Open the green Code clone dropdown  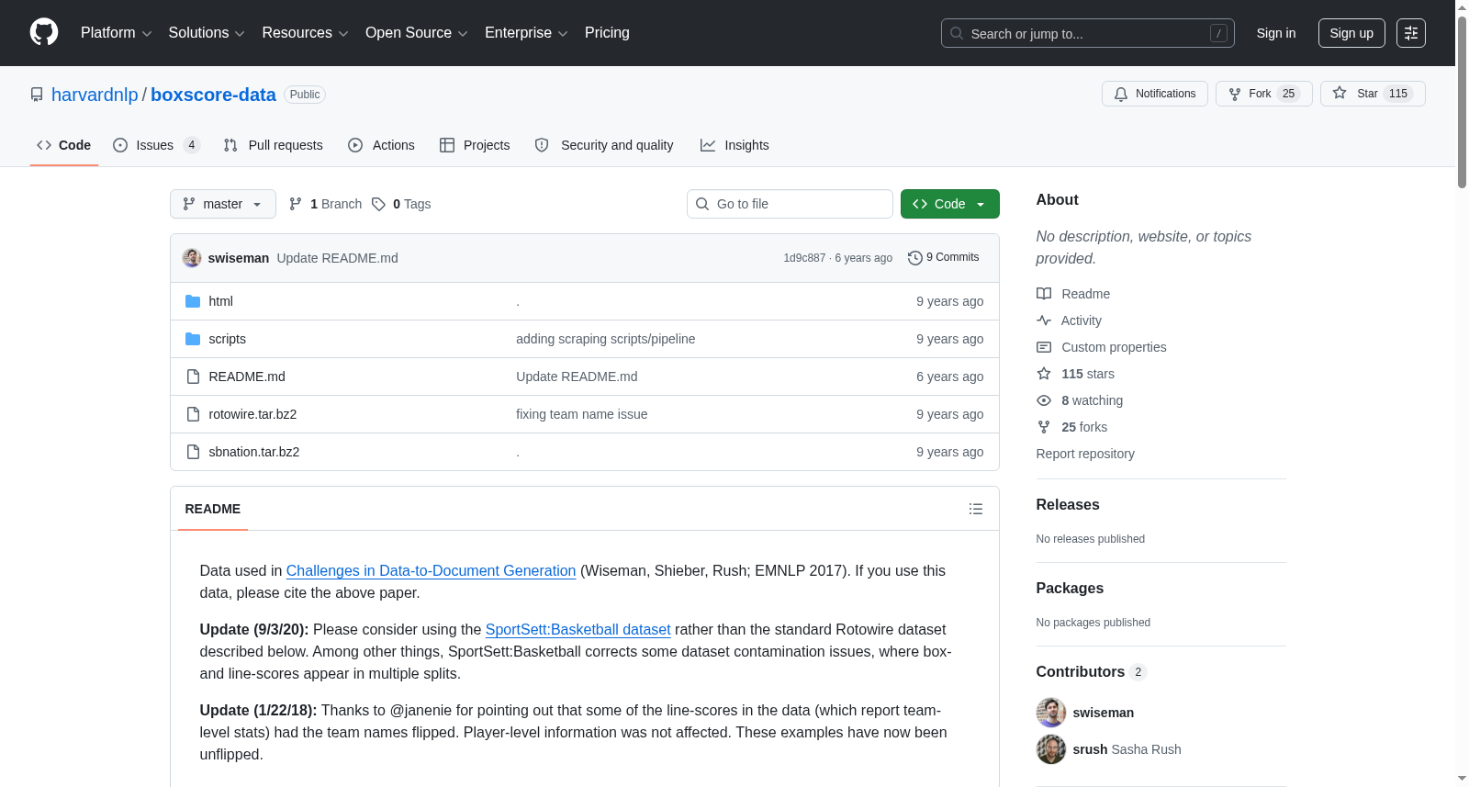click(950, 204)
